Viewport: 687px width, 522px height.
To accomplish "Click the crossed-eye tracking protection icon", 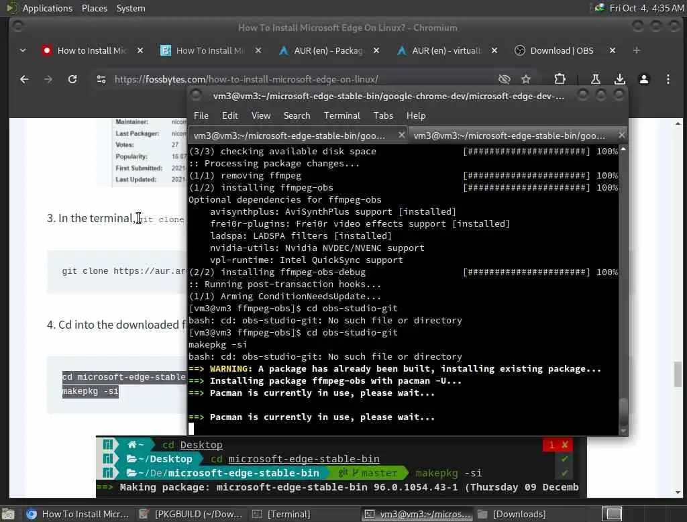I will click(x=505, y=79).
